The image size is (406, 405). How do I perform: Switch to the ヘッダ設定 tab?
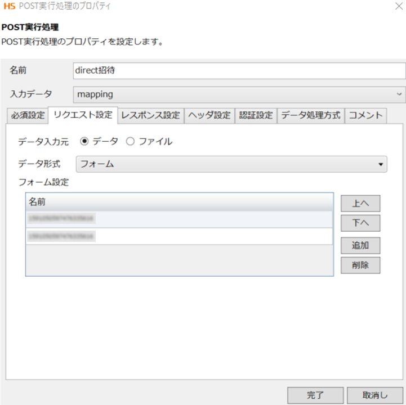[x=209, y=115]
